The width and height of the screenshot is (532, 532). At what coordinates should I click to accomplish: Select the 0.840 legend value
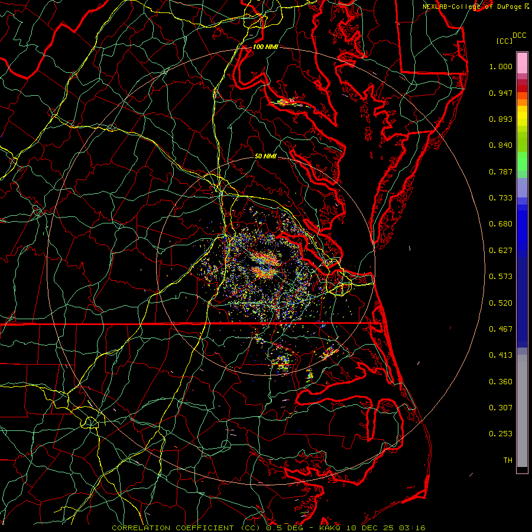click(501, 145)
